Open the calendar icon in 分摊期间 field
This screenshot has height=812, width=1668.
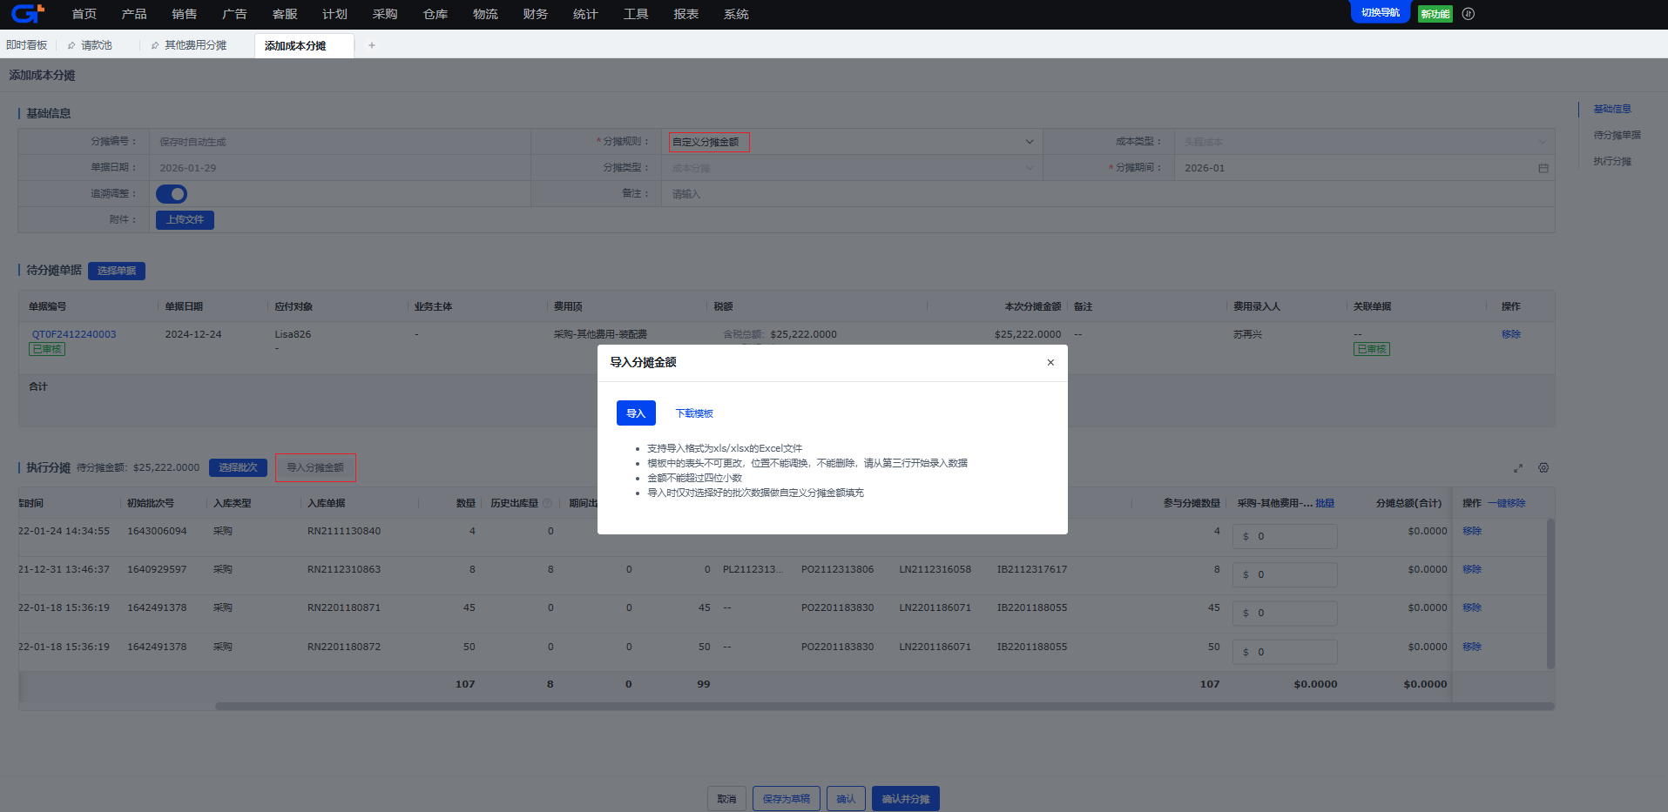(1543, 168)
